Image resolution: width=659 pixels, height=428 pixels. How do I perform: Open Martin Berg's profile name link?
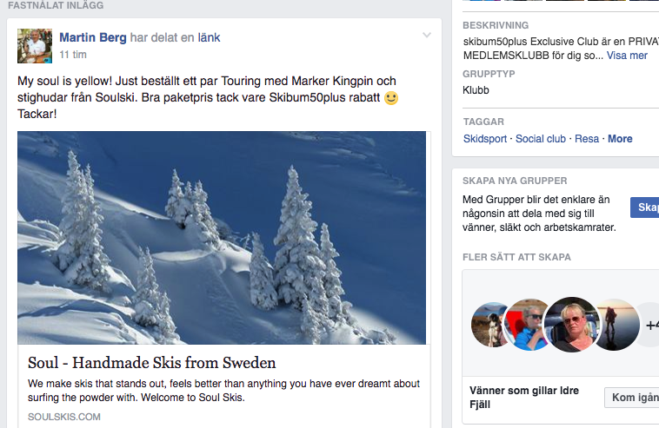92,37
